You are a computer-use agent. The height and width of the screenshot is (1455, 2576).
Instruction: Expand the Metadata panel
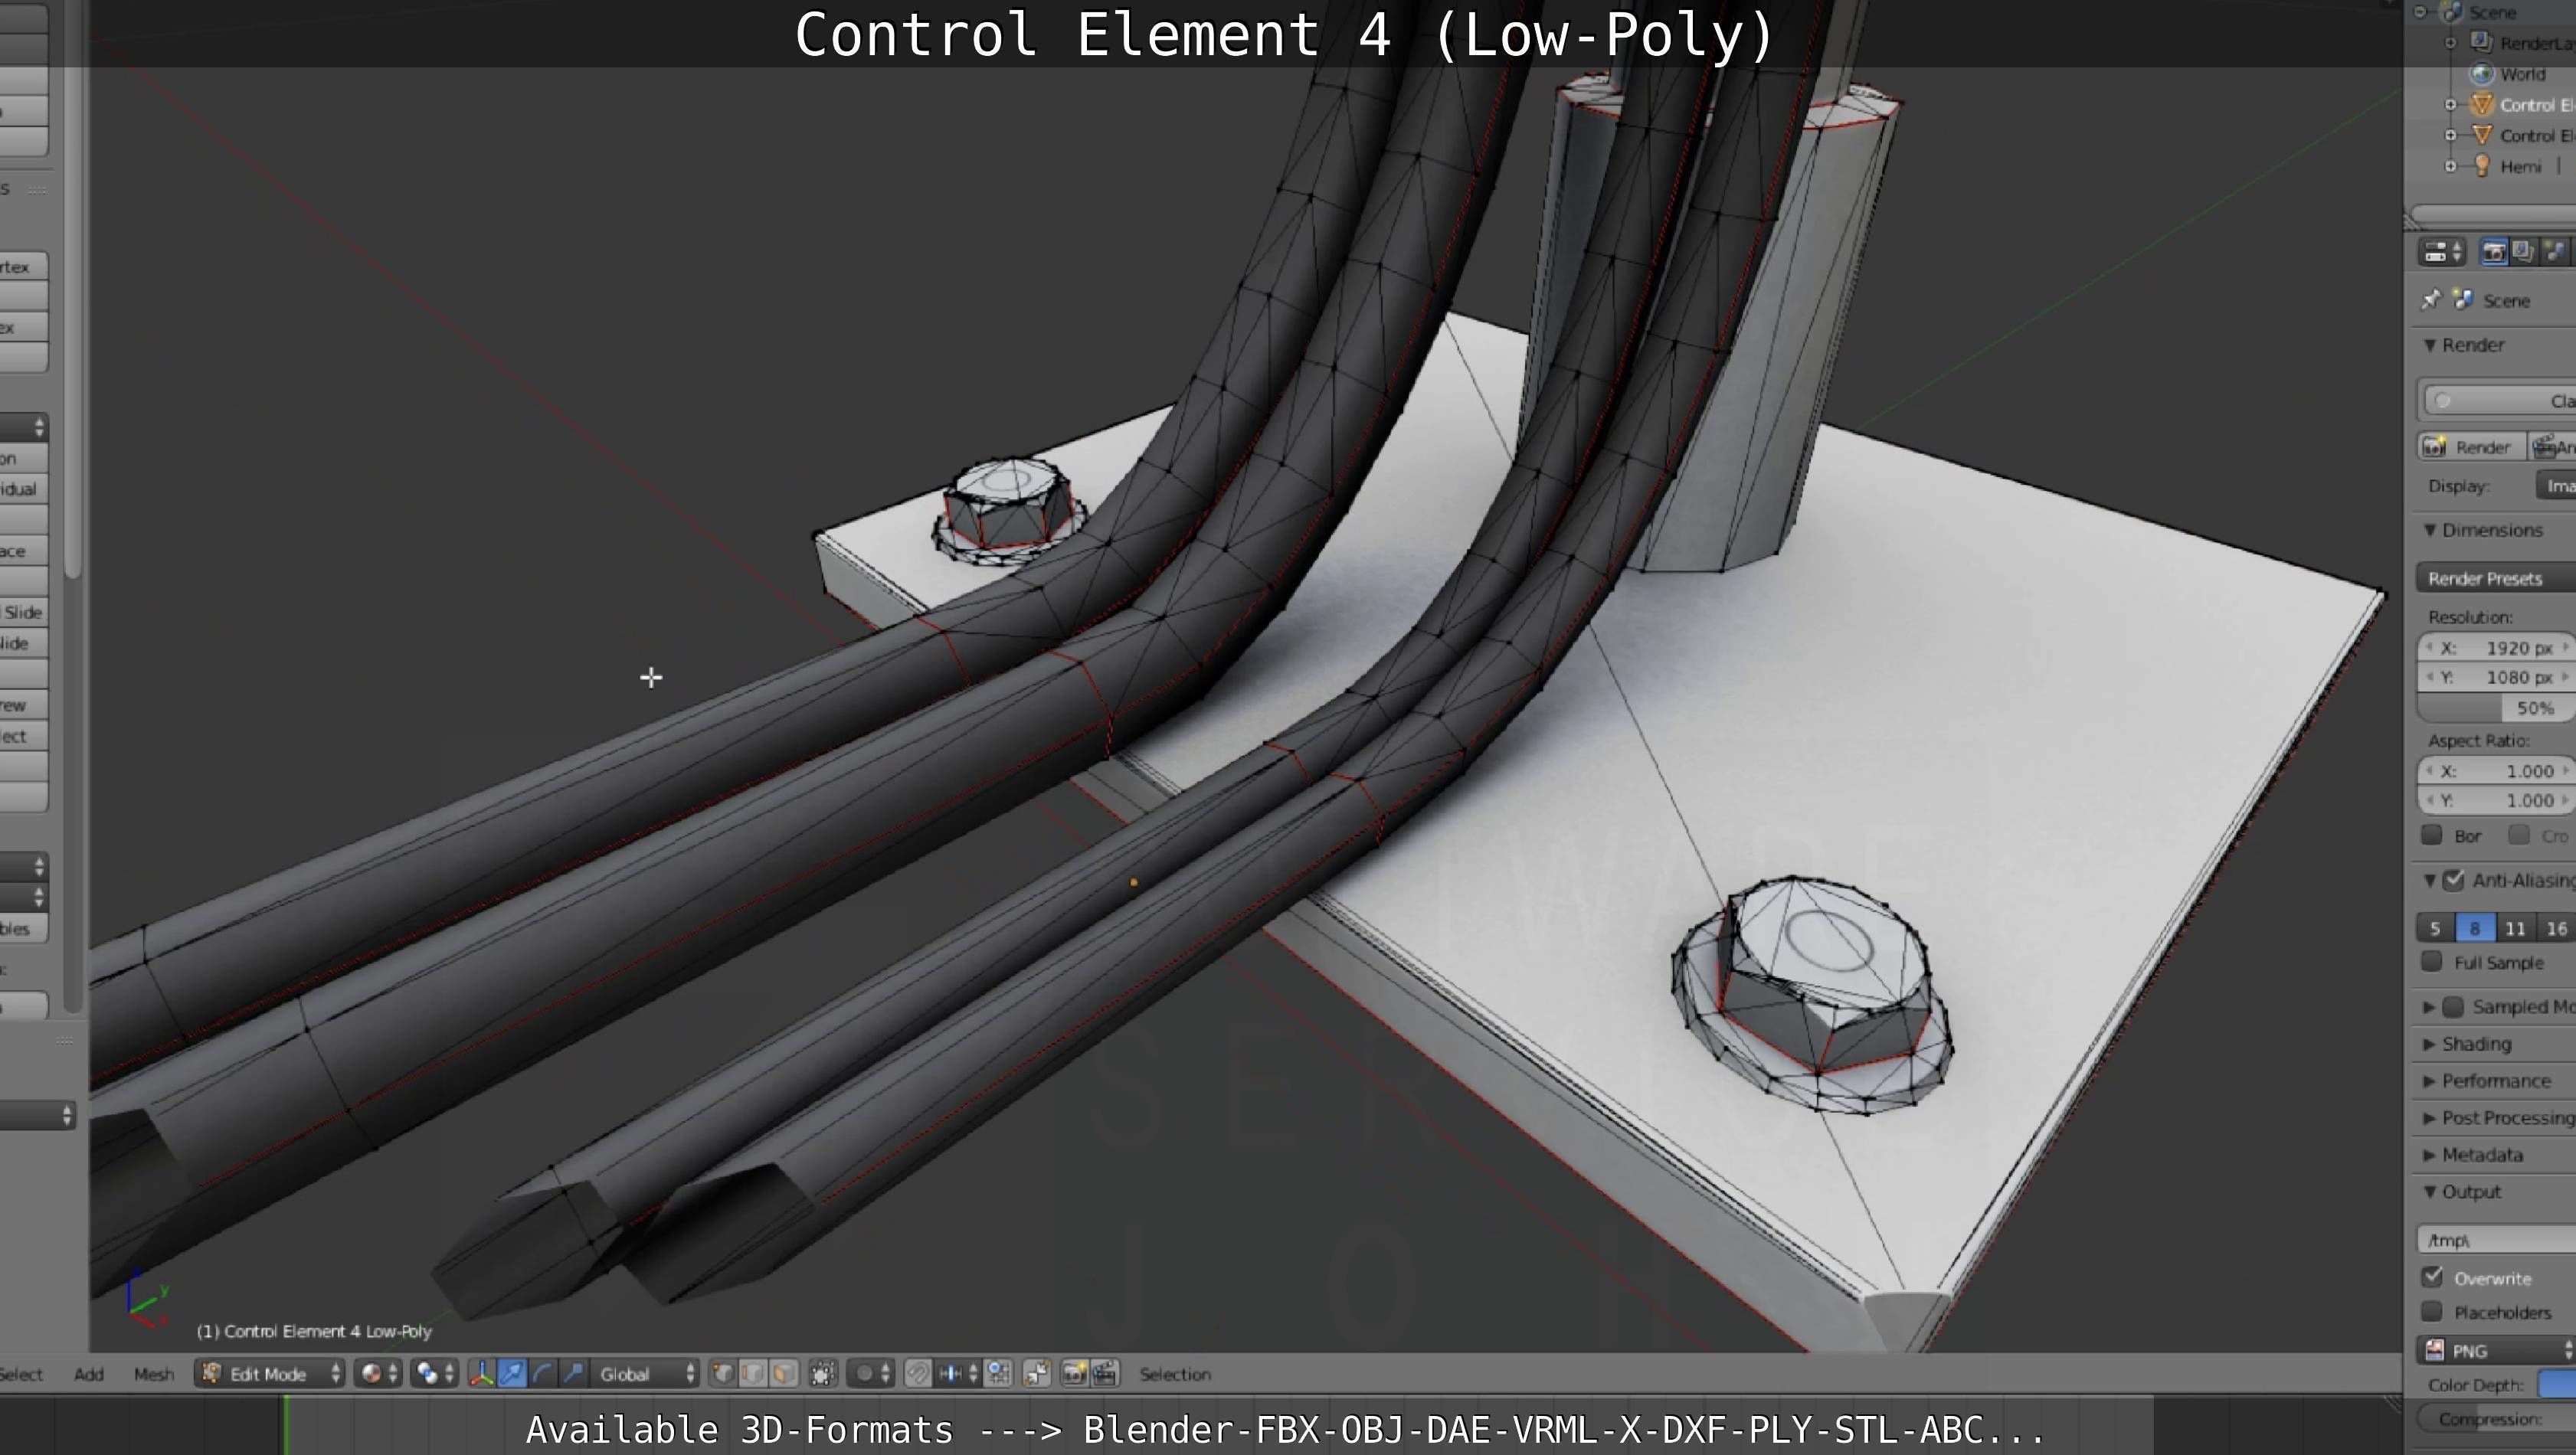click(2430, 1155)
